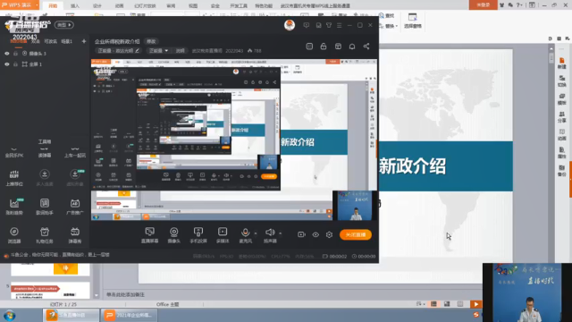Open the quality dropdown beside stream title
Screen dimensions: 572x322
[159, 51]
